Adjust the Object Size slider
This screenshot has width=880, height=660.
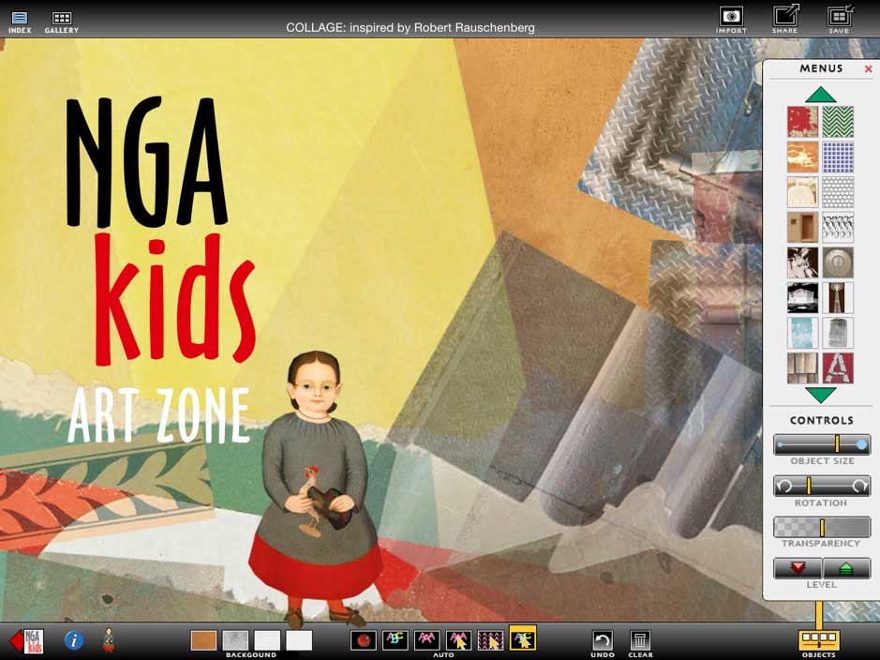click(x=822, y=444)
